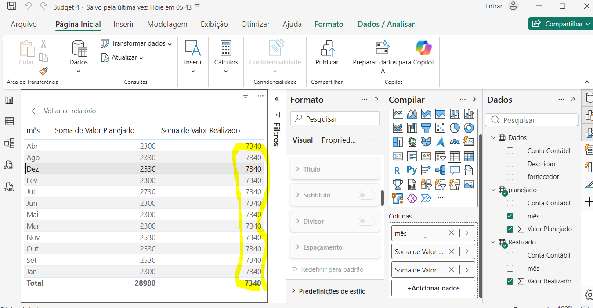Select the decomposition tree visual
This screenshot has width=593, height=308.
(x=440, y=170)
